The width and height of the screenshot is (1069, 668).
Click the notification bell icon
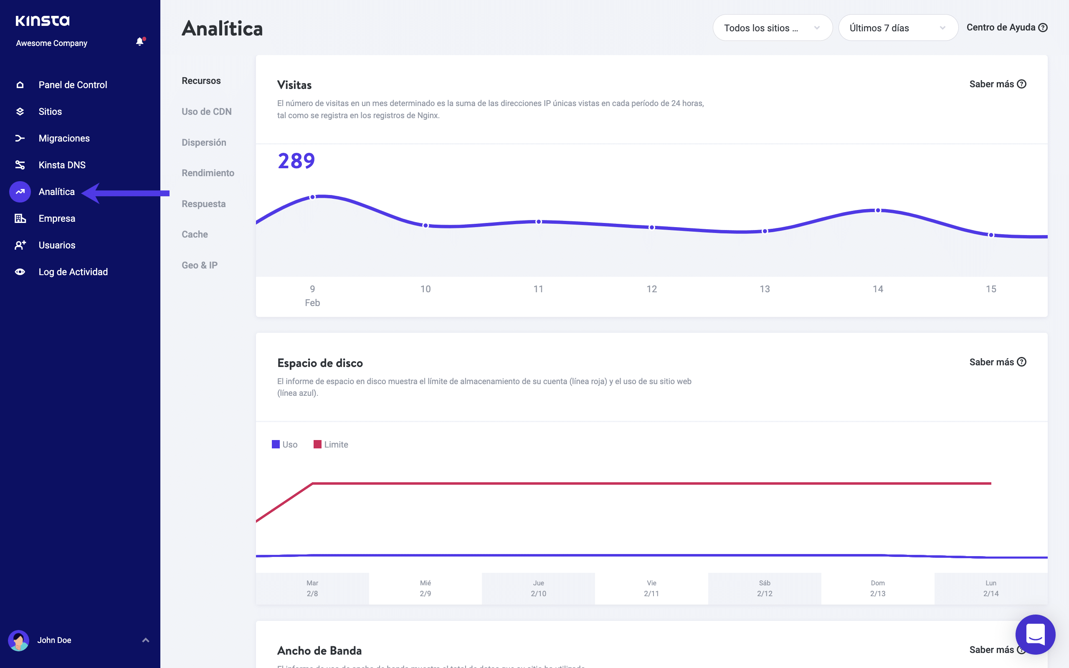tap(139, 42)
